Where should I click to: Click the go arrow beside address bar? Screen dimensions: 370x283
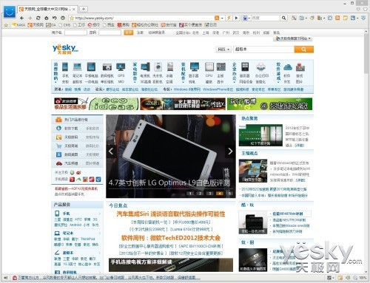(236, 18)
